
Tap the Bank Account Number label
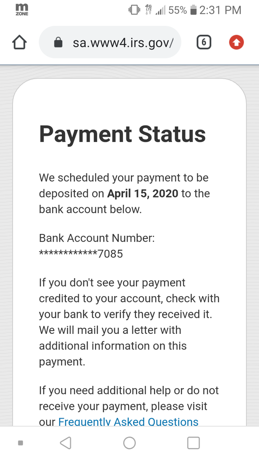pyautogui.click(x=97, y=238)
